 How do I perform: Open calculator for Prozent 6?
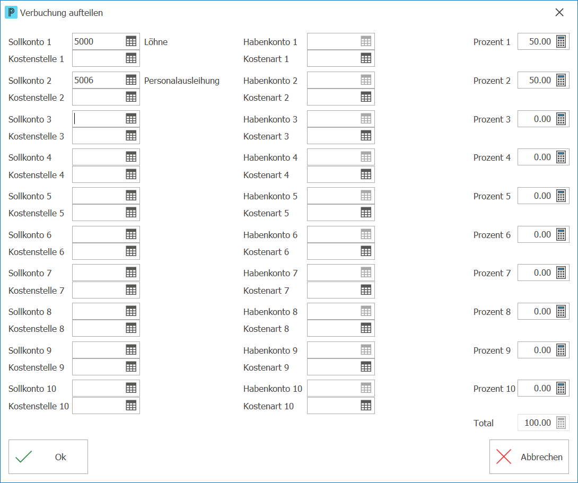561,234
